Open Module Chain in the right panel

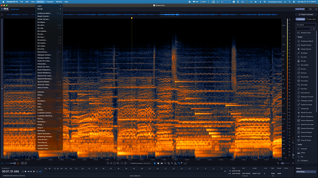pyautogui.click(x=305, y=33)
